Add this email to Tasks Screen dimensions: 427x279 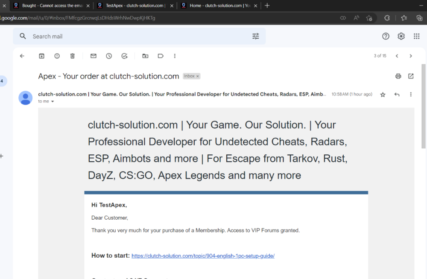[x=124, y=56]
